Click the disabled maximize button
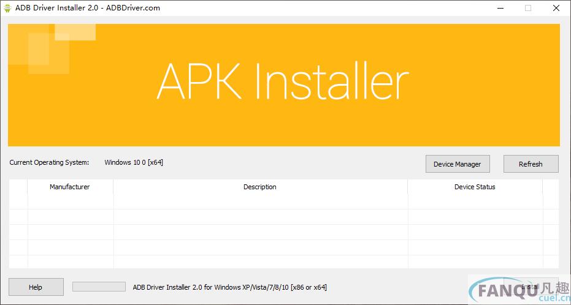The height and width of the screenshot is (305, 571). [528, 8]
